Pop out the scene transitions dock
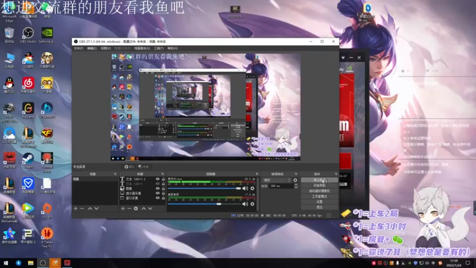Image resolution: width=476 pixels, height=268 pixels. (296, 174)
